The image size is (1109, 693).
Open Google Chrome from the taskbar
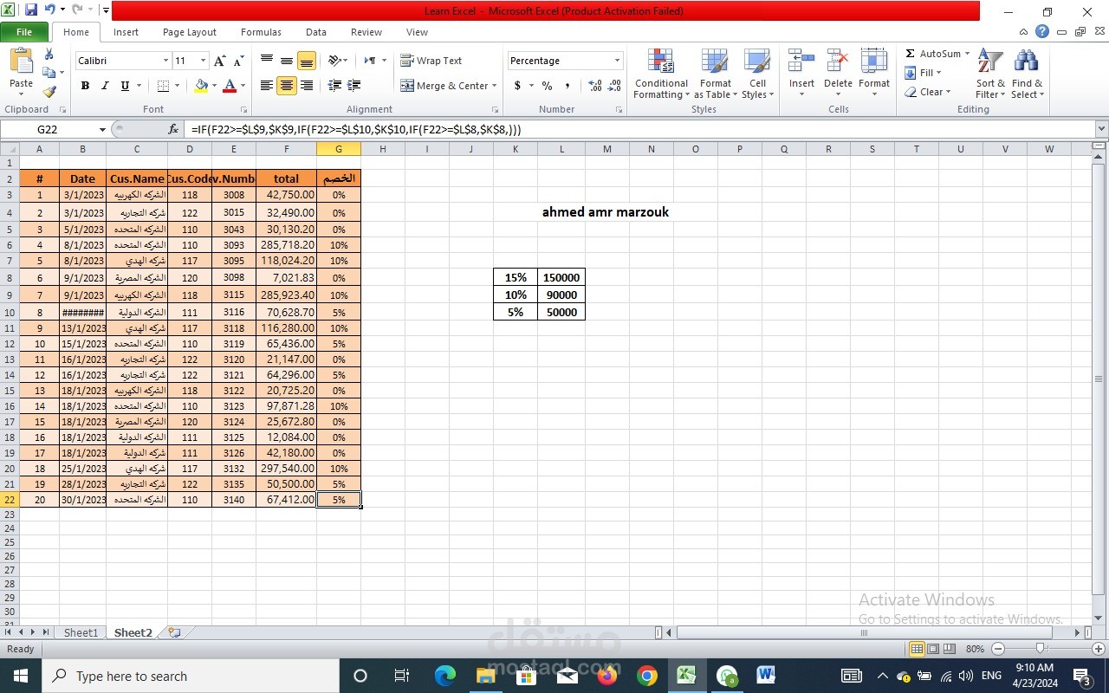click(647, 676)
